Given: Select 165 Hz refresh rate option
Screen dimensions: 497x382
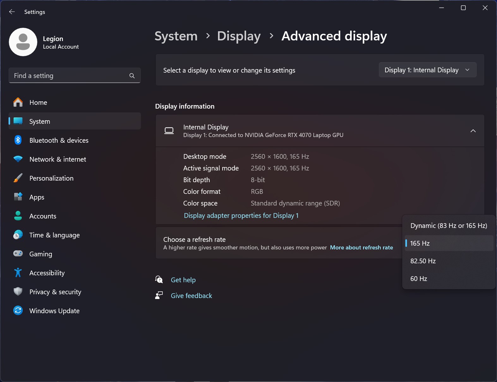Looking at the screenshot, I should click(x=449, y=243).
